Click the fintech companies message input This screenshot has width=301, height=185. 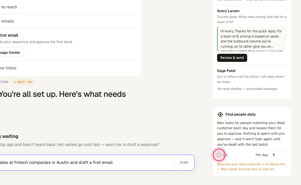[86, 162]
